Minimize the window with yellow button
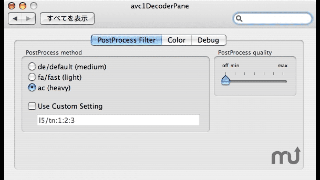 23,6
